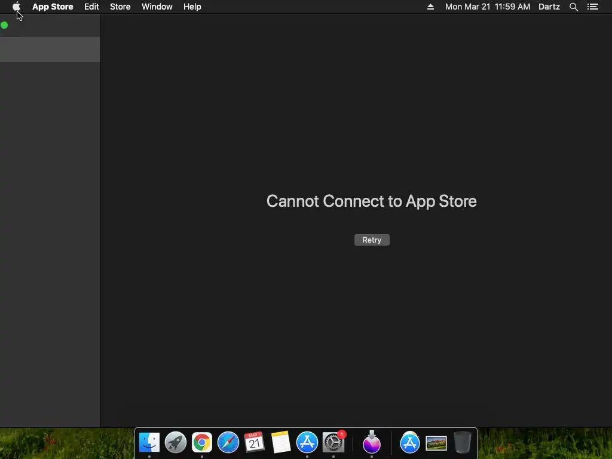Click the App Store icon left of System Preferences
Image resolution: width=612 pixels, height=459 pixels.
(x=307, y=443)
